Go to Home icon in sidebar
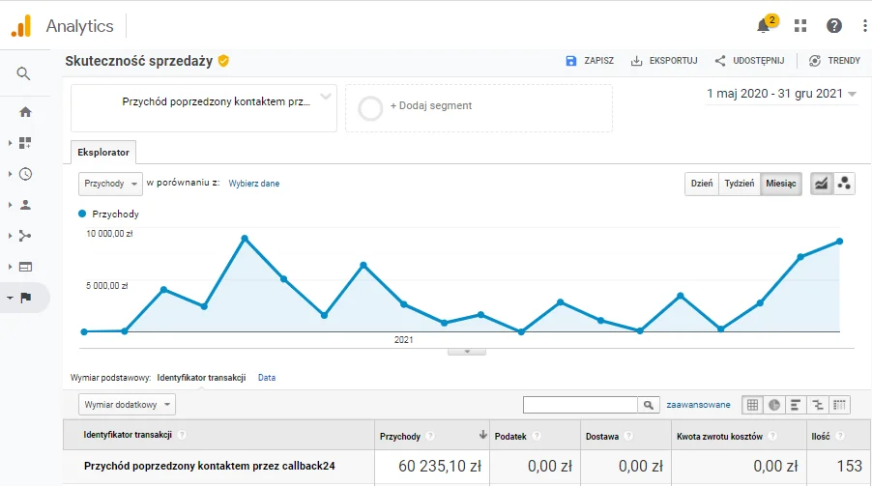 (25, 112)
